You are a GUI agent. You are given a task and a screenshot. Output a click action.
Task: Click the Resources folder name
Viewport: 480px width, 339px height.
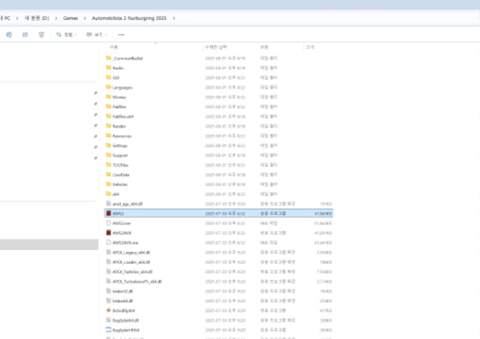[122, 136]
